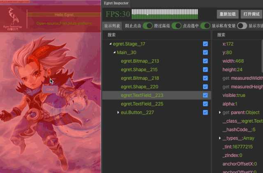Screen dimensions: 263x173
Task: Click the visible:true property
Action: 234,95
